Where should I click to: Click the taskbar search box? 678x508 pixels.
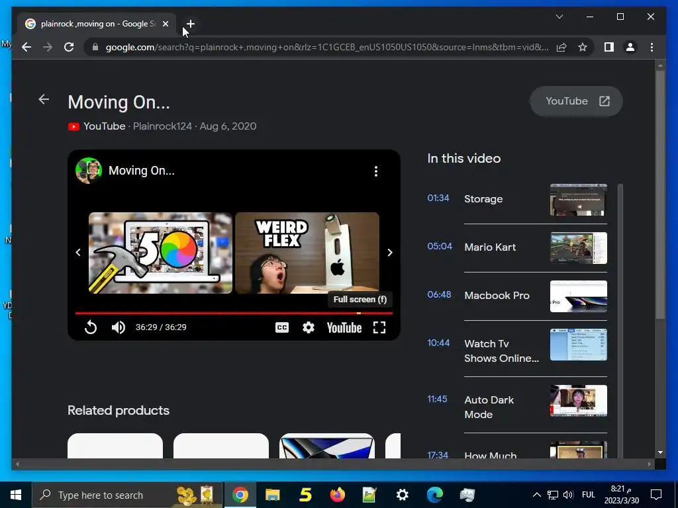[127, 495]
